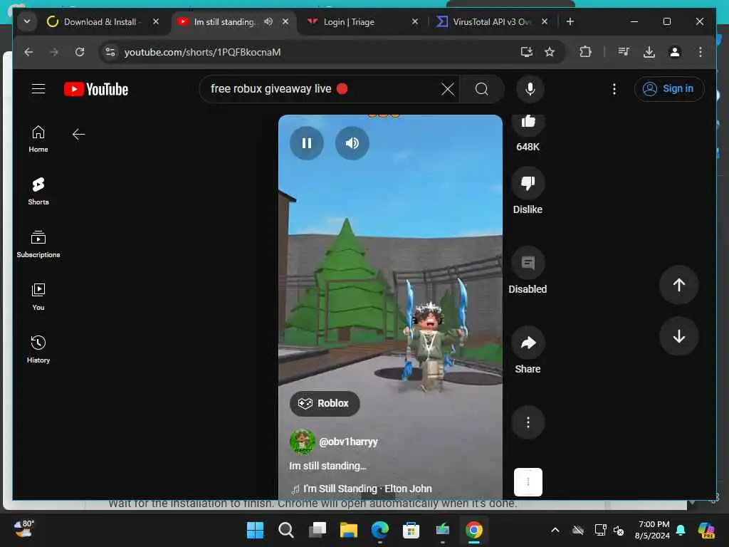The height and width of the screenshot is (547, 729).
Task: Open Chrome media controls icon
Action: (624, 52)
